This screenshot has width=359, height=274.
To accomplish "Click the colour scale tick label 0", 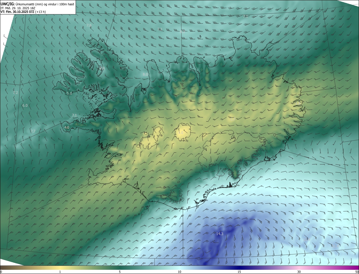I will point(1,272).
